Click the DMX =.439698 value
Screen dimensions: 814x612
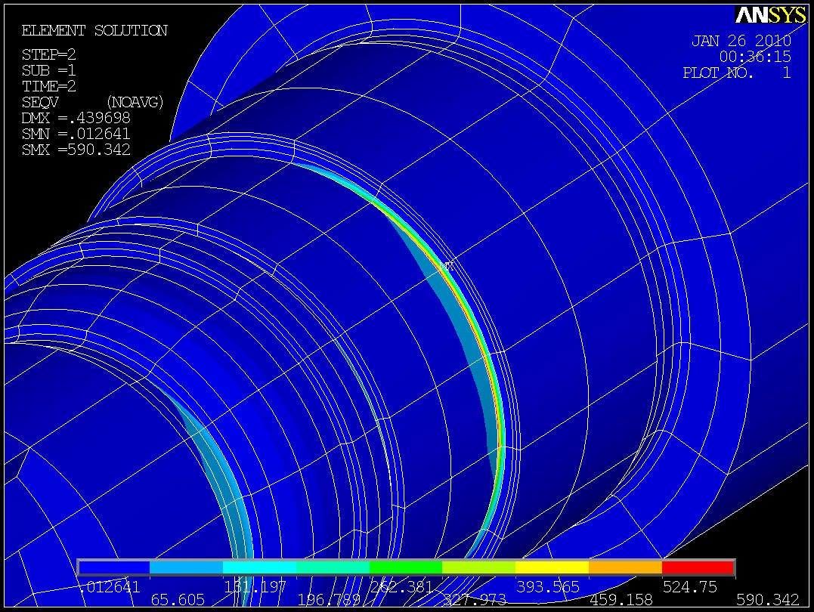coord(76,119)
